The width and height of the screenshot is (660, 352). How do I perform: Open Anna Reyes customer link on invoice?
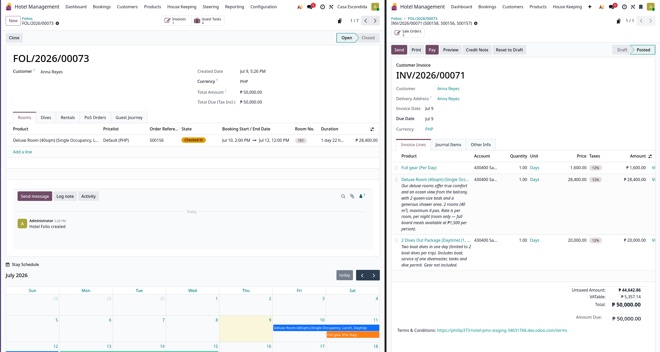pos(448,89)
